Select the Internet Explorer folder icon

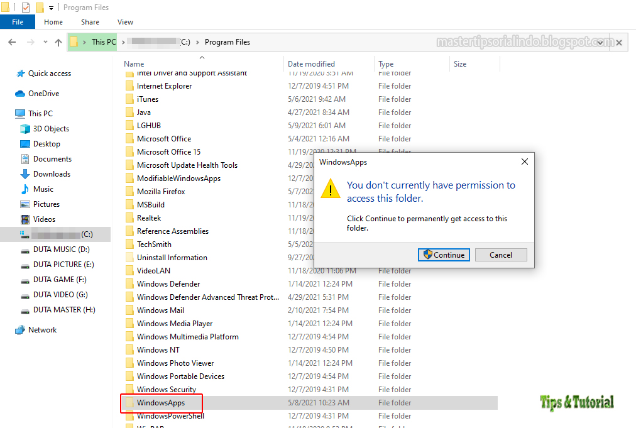[x=129, y=85]
